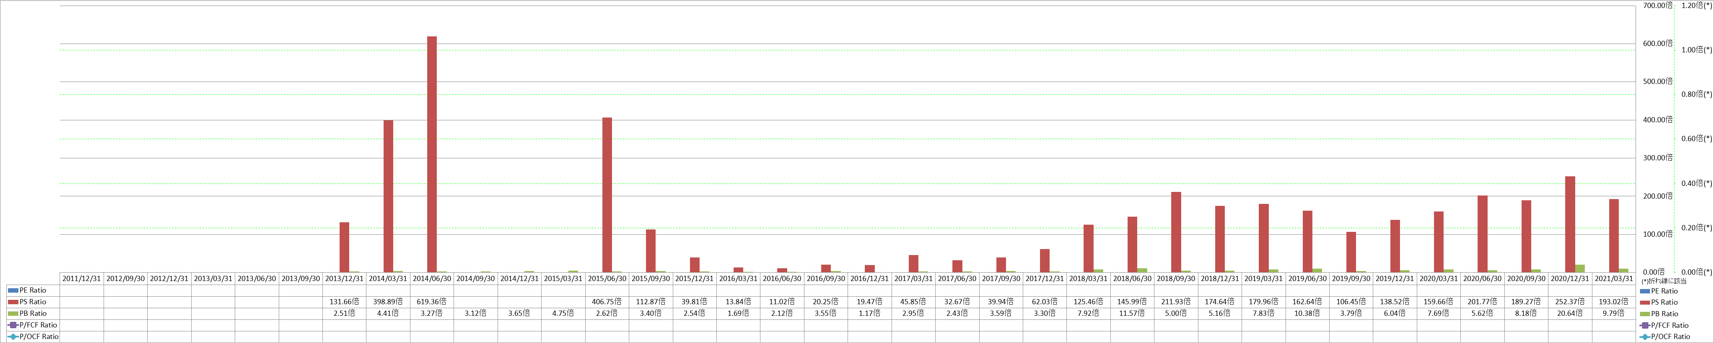Click the PB value 11.57倍 cell
Viewport: 1714px width, 343px height.
click(1132, 314)
